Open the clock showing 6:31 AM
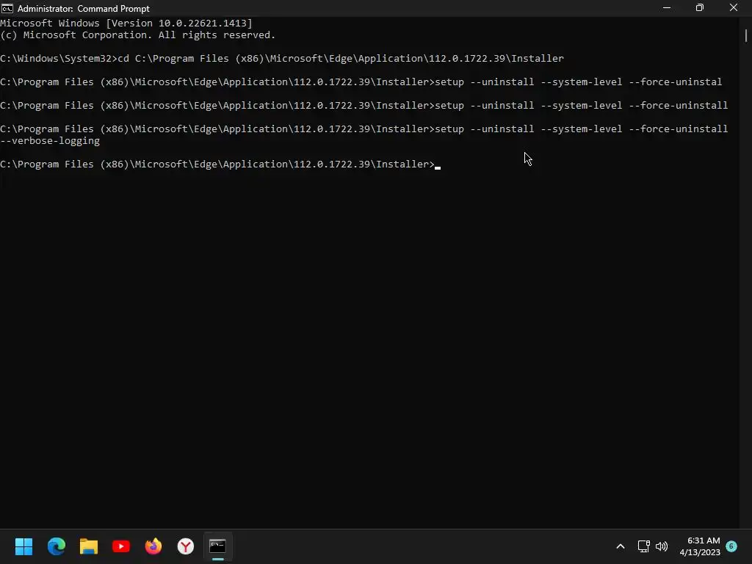Image resolution: width=752 pixels, height=564 pixels. click(700, 546)
